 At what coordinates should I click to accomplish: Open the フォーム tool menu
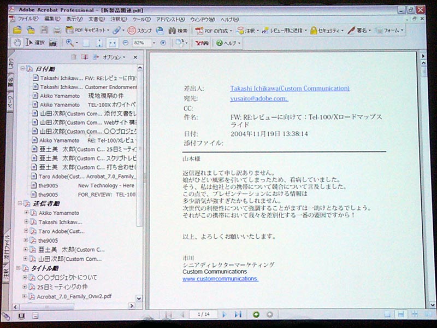(389, 31)
